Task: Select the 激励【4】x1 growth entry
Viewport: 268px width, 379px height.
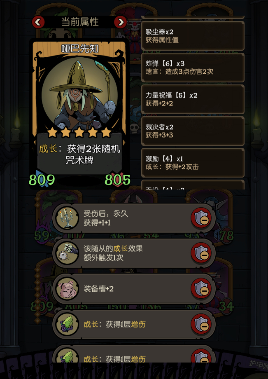Action: tap(193, 162)
